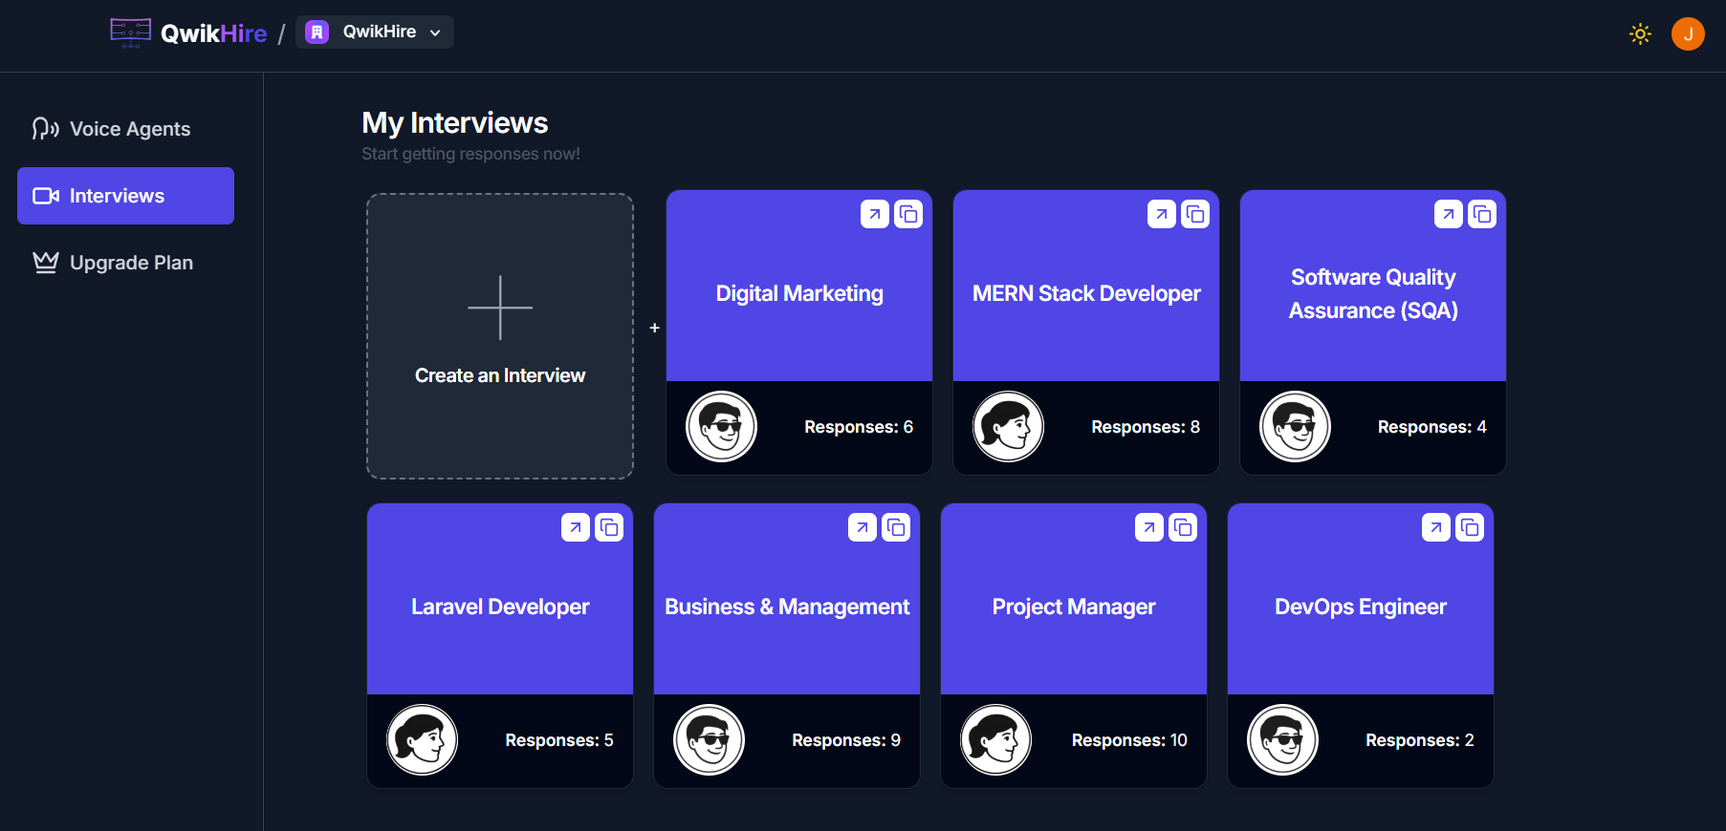Click interviewer avatar on Software Quality Assurance card
1726x831 pixels.
pyautogui.click(x=1296, y=427)
